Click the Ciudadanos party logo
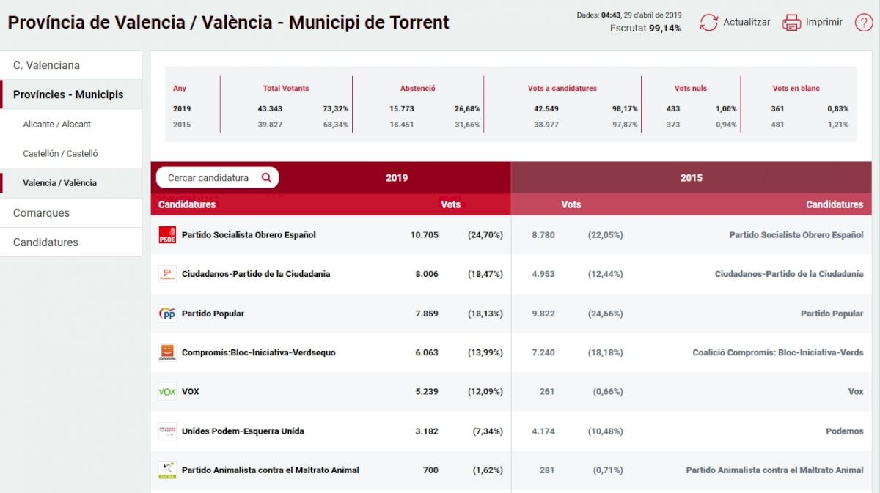Screen dimensions: 880x493 pyautogui.click(x=167, y=274)
